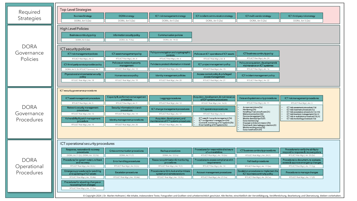Click the Fall-back procedures box

coord(258,161)
